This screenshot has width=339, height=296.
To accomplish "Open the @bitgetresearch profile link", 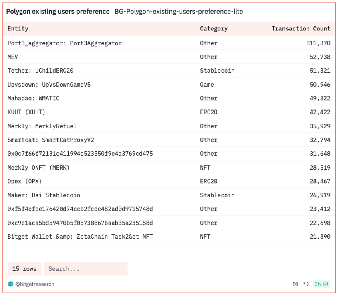I will 35,284.
